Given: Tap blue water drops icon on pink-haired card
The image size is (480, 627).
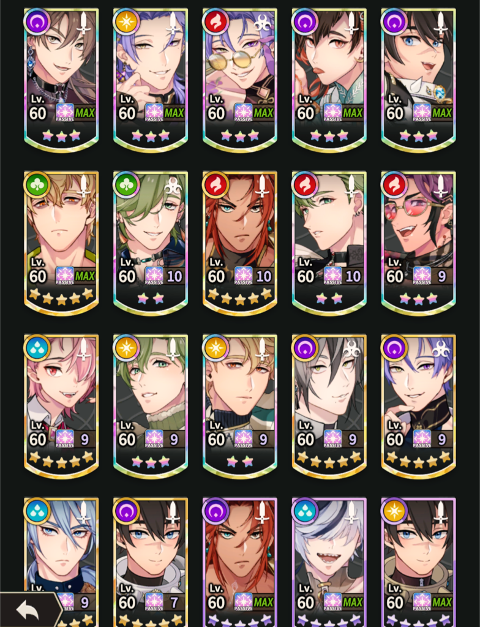Looking at the screenshot, I should click(x=37, y=348).
